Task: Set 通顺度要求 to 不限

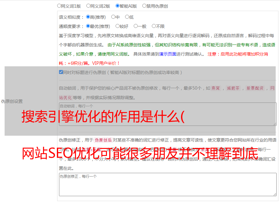Action: 154,26
